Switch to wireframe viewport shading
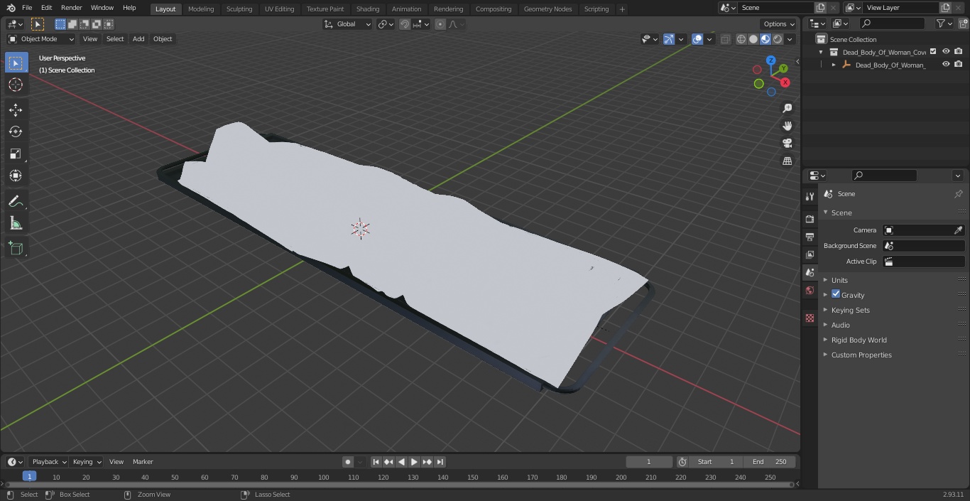This screenshot has height=501, width=970. coord(741,39)
